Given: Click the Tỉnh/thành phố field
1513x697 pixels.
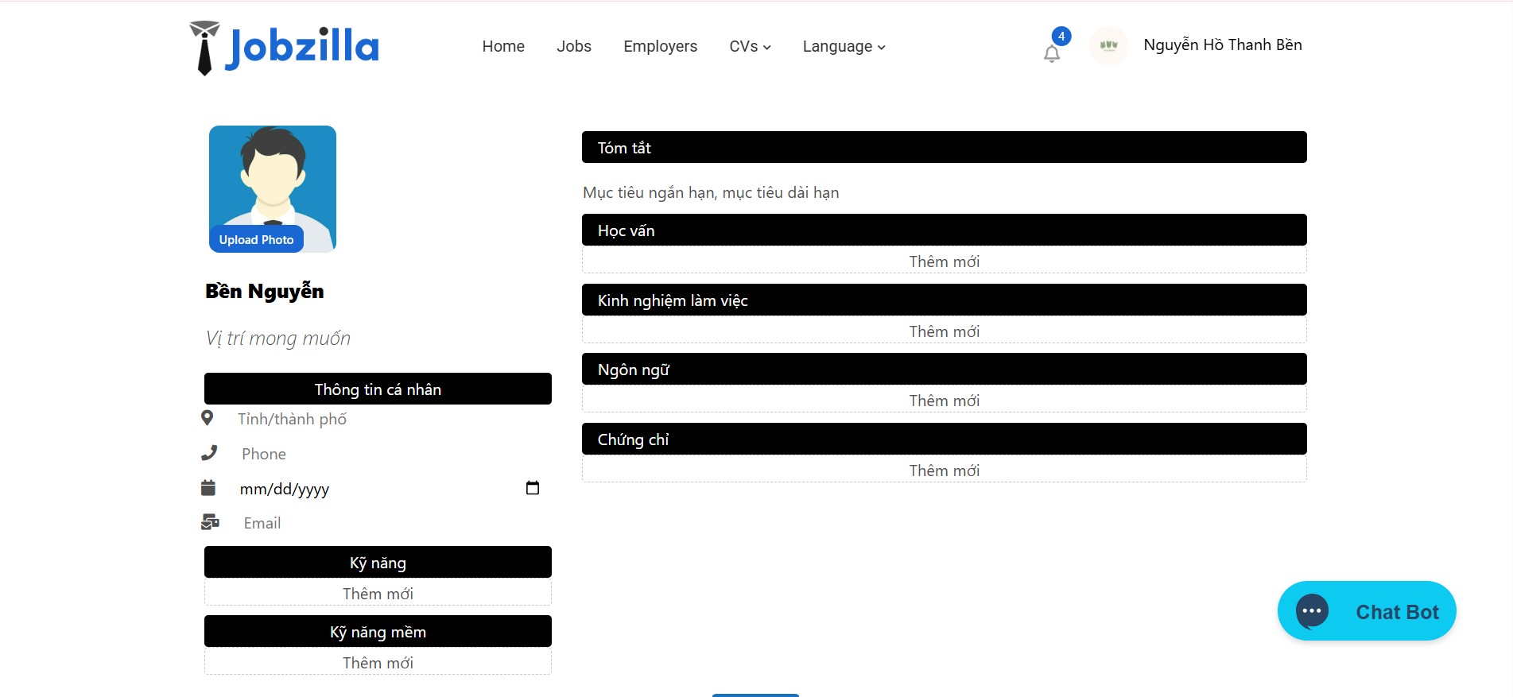Looking at the screenshot, I should point(382,419).
